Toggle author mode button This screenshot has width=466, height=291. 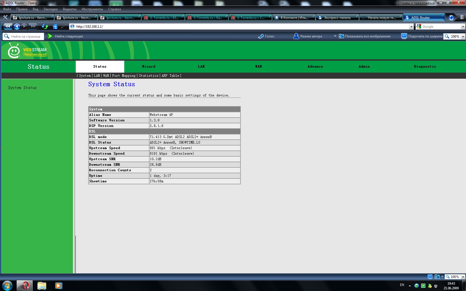pos(308,36)
